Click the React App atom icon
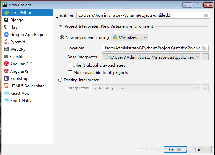The height and width of the screenshot is (155, 215). (6, 93)
